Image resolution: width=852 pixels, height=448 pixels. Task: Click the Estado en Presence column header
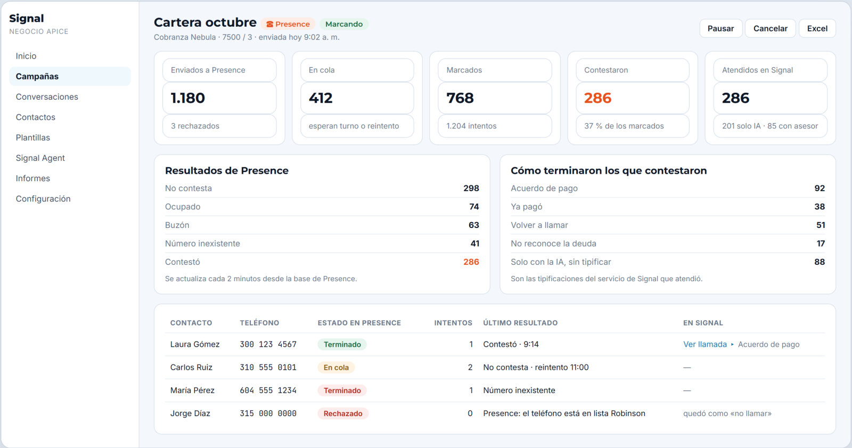pyautogui.click(x=359, y=323)
